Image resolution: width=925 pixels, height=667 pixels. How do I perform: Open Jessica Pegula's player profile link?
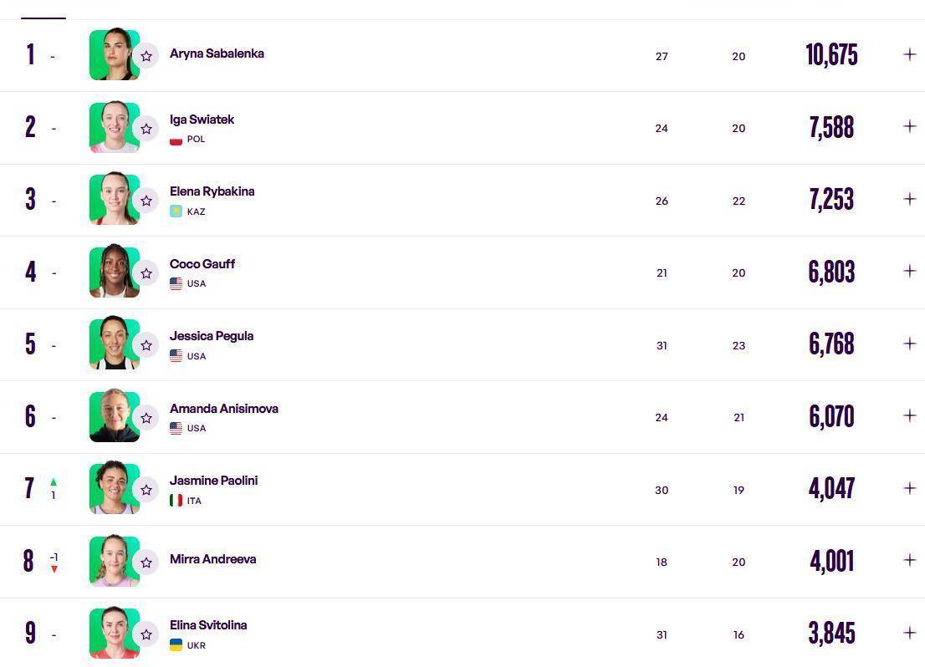[x=212, y=336]
